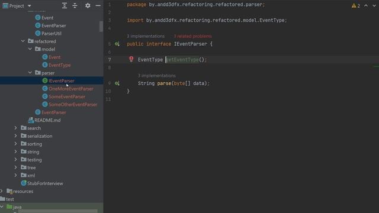Click the warnings indicator showing 2
Image resolution: width=379 pixels, height=213 pixels.
click(355, 6)
